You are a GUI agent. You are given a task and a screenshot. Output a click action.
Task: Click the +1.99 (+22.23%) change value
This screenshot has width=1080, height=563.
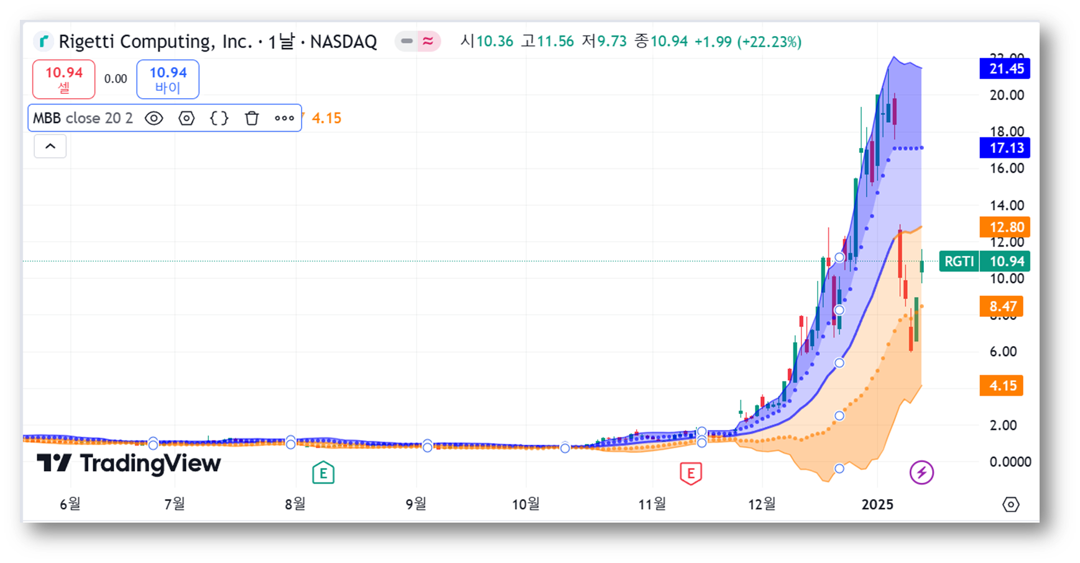click(748, 42)
